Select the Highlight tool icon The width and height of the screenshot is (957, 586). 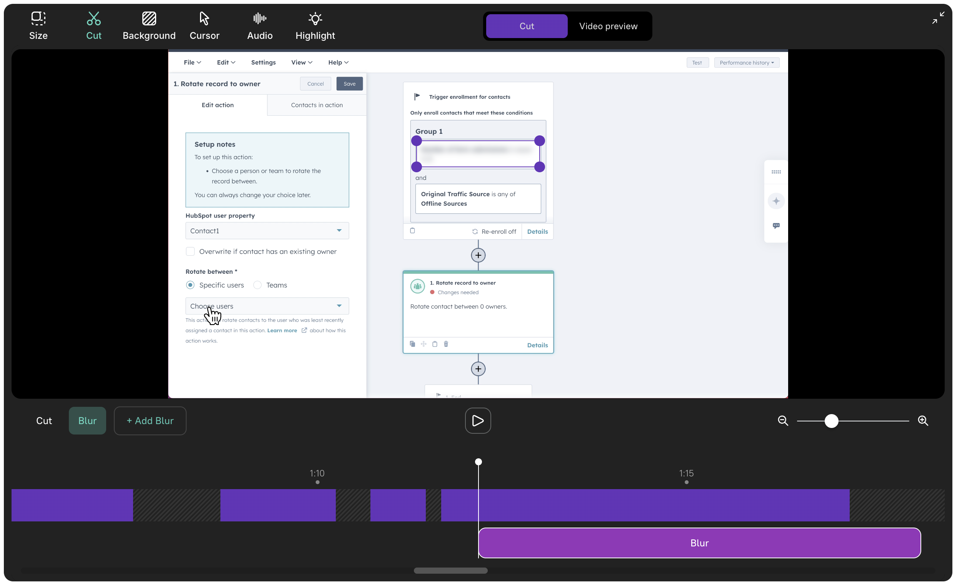[x=315, y=18]
